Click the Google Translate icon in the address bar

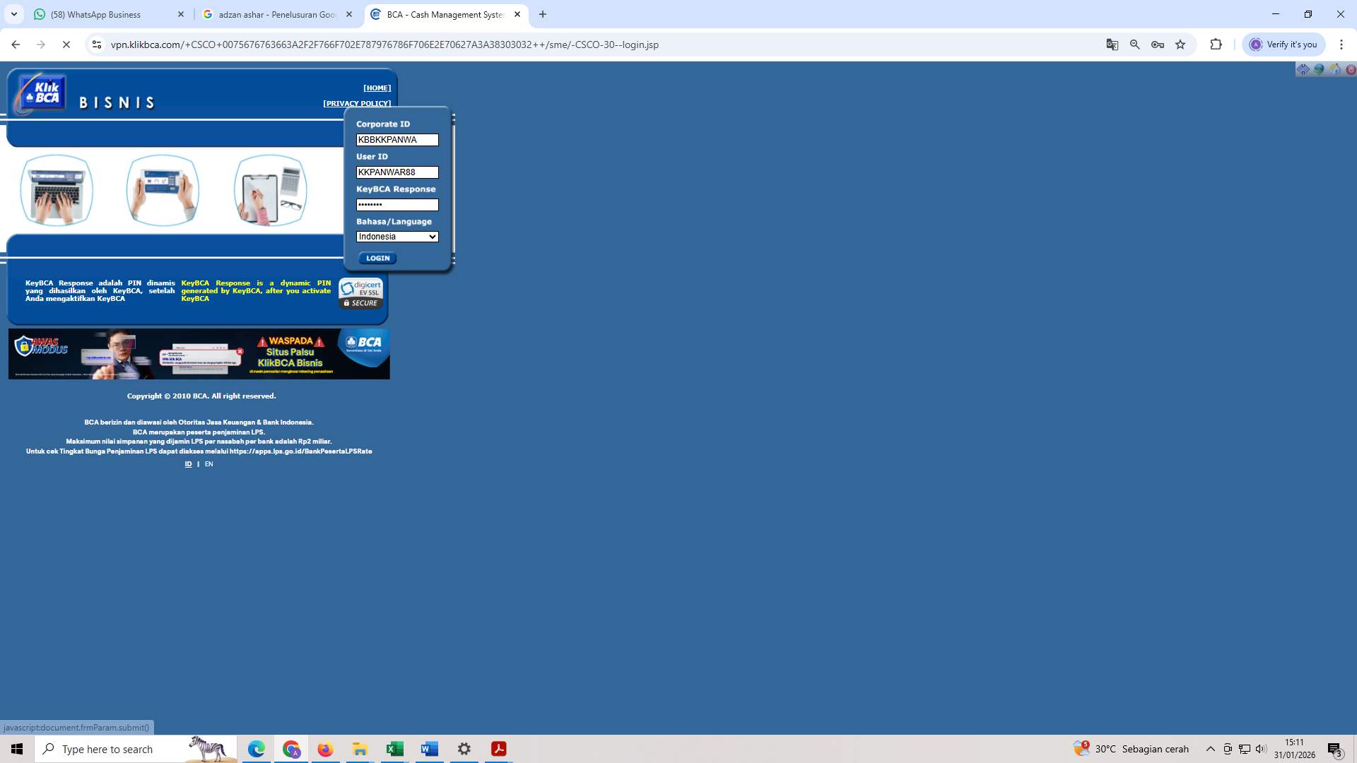pos(1112,44)
